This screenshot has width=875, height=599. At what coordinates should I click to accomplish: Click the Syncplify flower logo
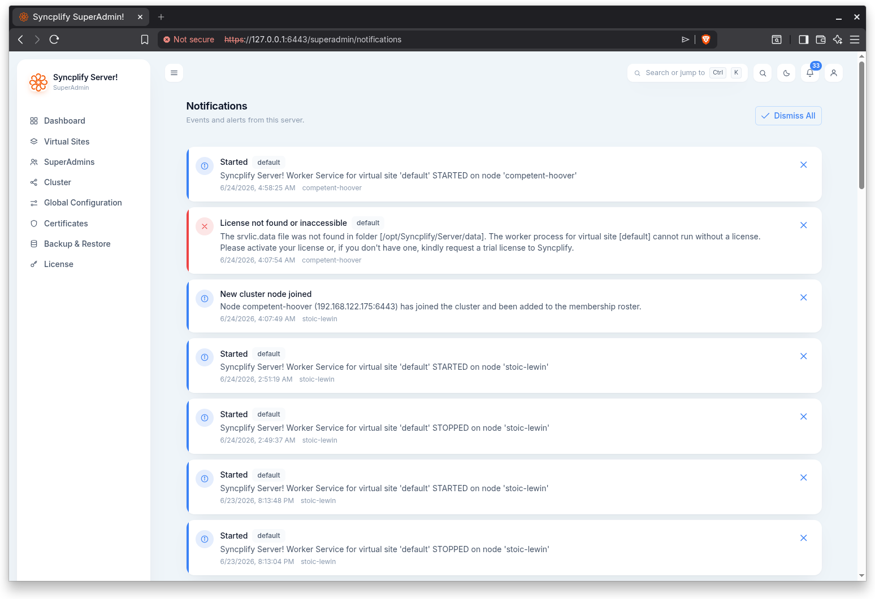coord(38,82)
